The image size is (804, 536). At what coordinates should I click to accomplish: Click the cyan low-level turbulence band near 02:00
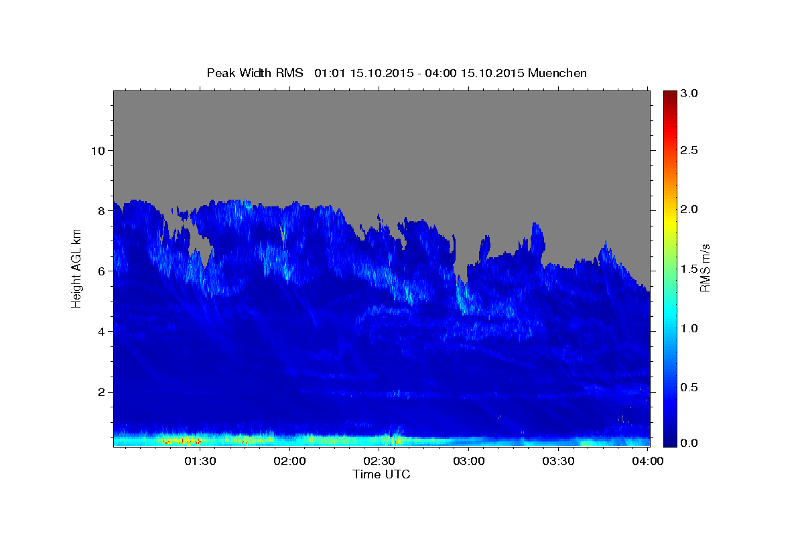(x=290, y=440)
